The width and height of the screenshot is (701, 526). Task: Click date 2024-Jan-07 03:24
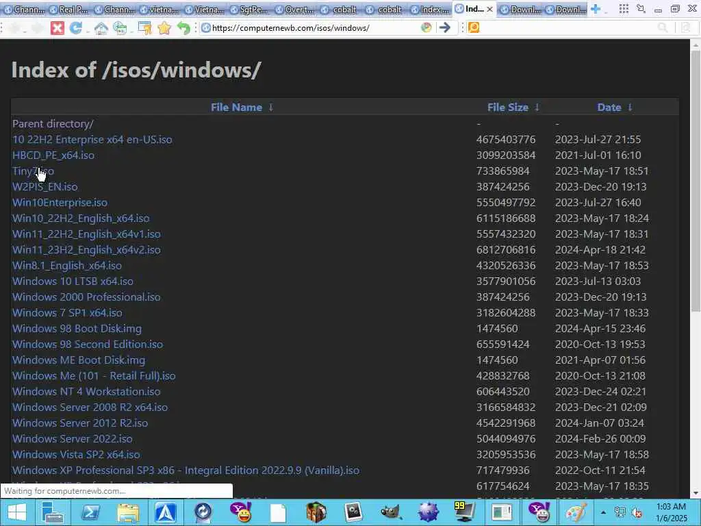(600, 423)
